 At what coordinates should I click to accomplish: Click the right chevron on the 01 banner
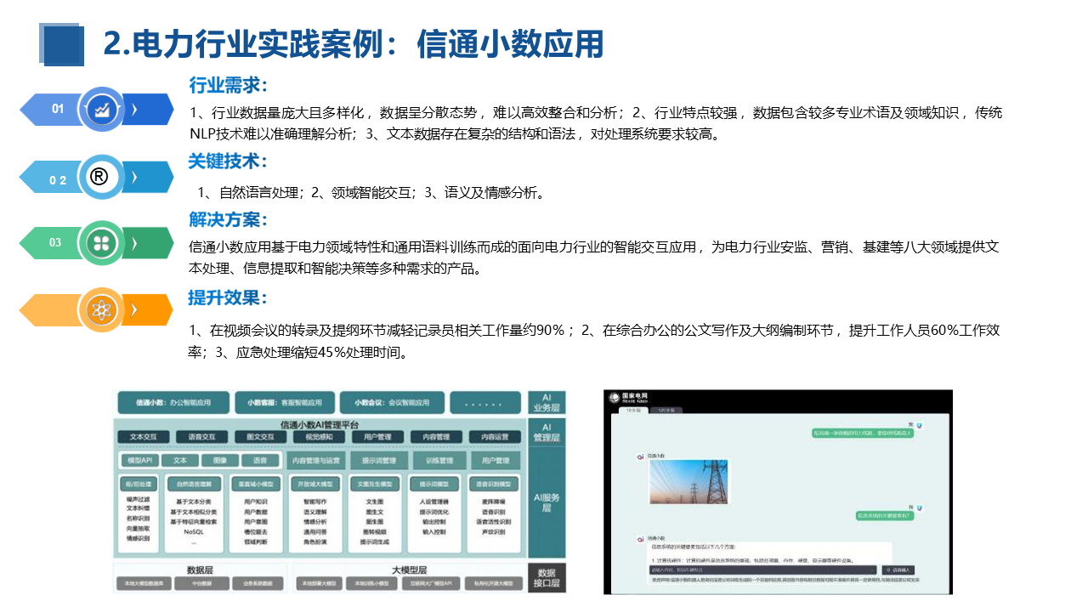click(x=134, y=108)
